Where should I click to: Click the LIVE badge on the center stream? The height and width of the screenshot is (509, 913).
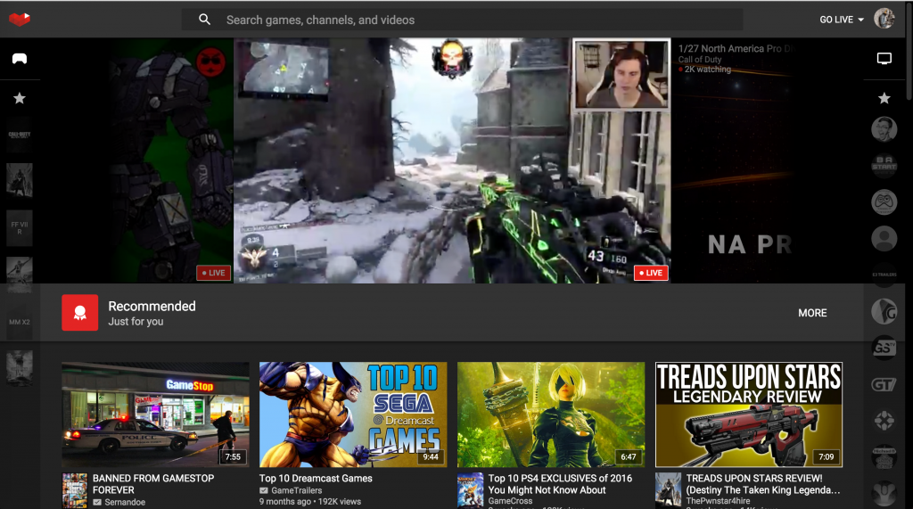(x=651, y=273)
